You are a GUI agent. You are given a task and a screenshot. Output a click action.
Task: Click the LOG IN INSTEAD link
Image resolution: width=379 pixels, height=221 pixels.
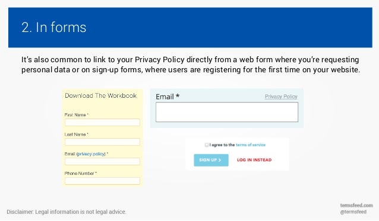254,160
